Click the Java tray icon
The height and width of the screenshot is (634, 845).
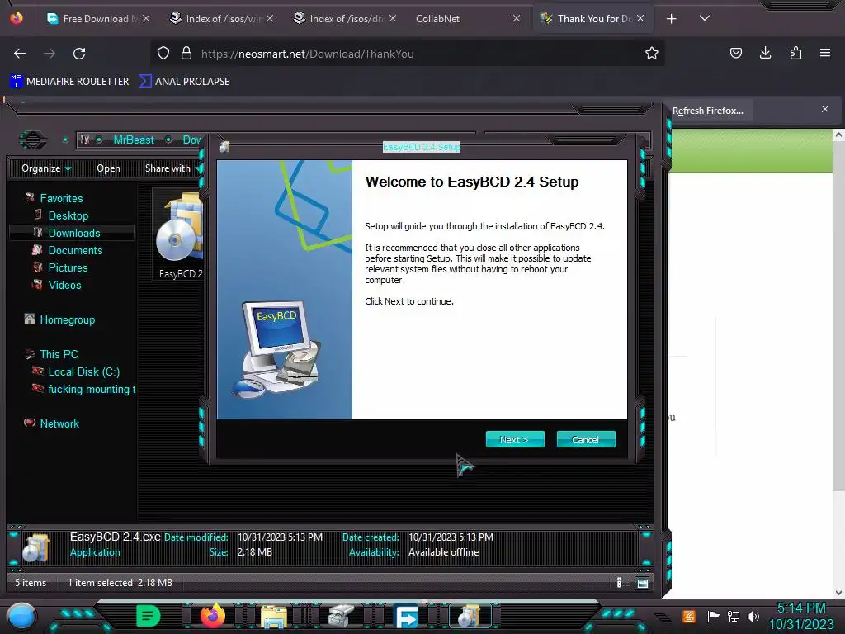[x=688, y=616]
